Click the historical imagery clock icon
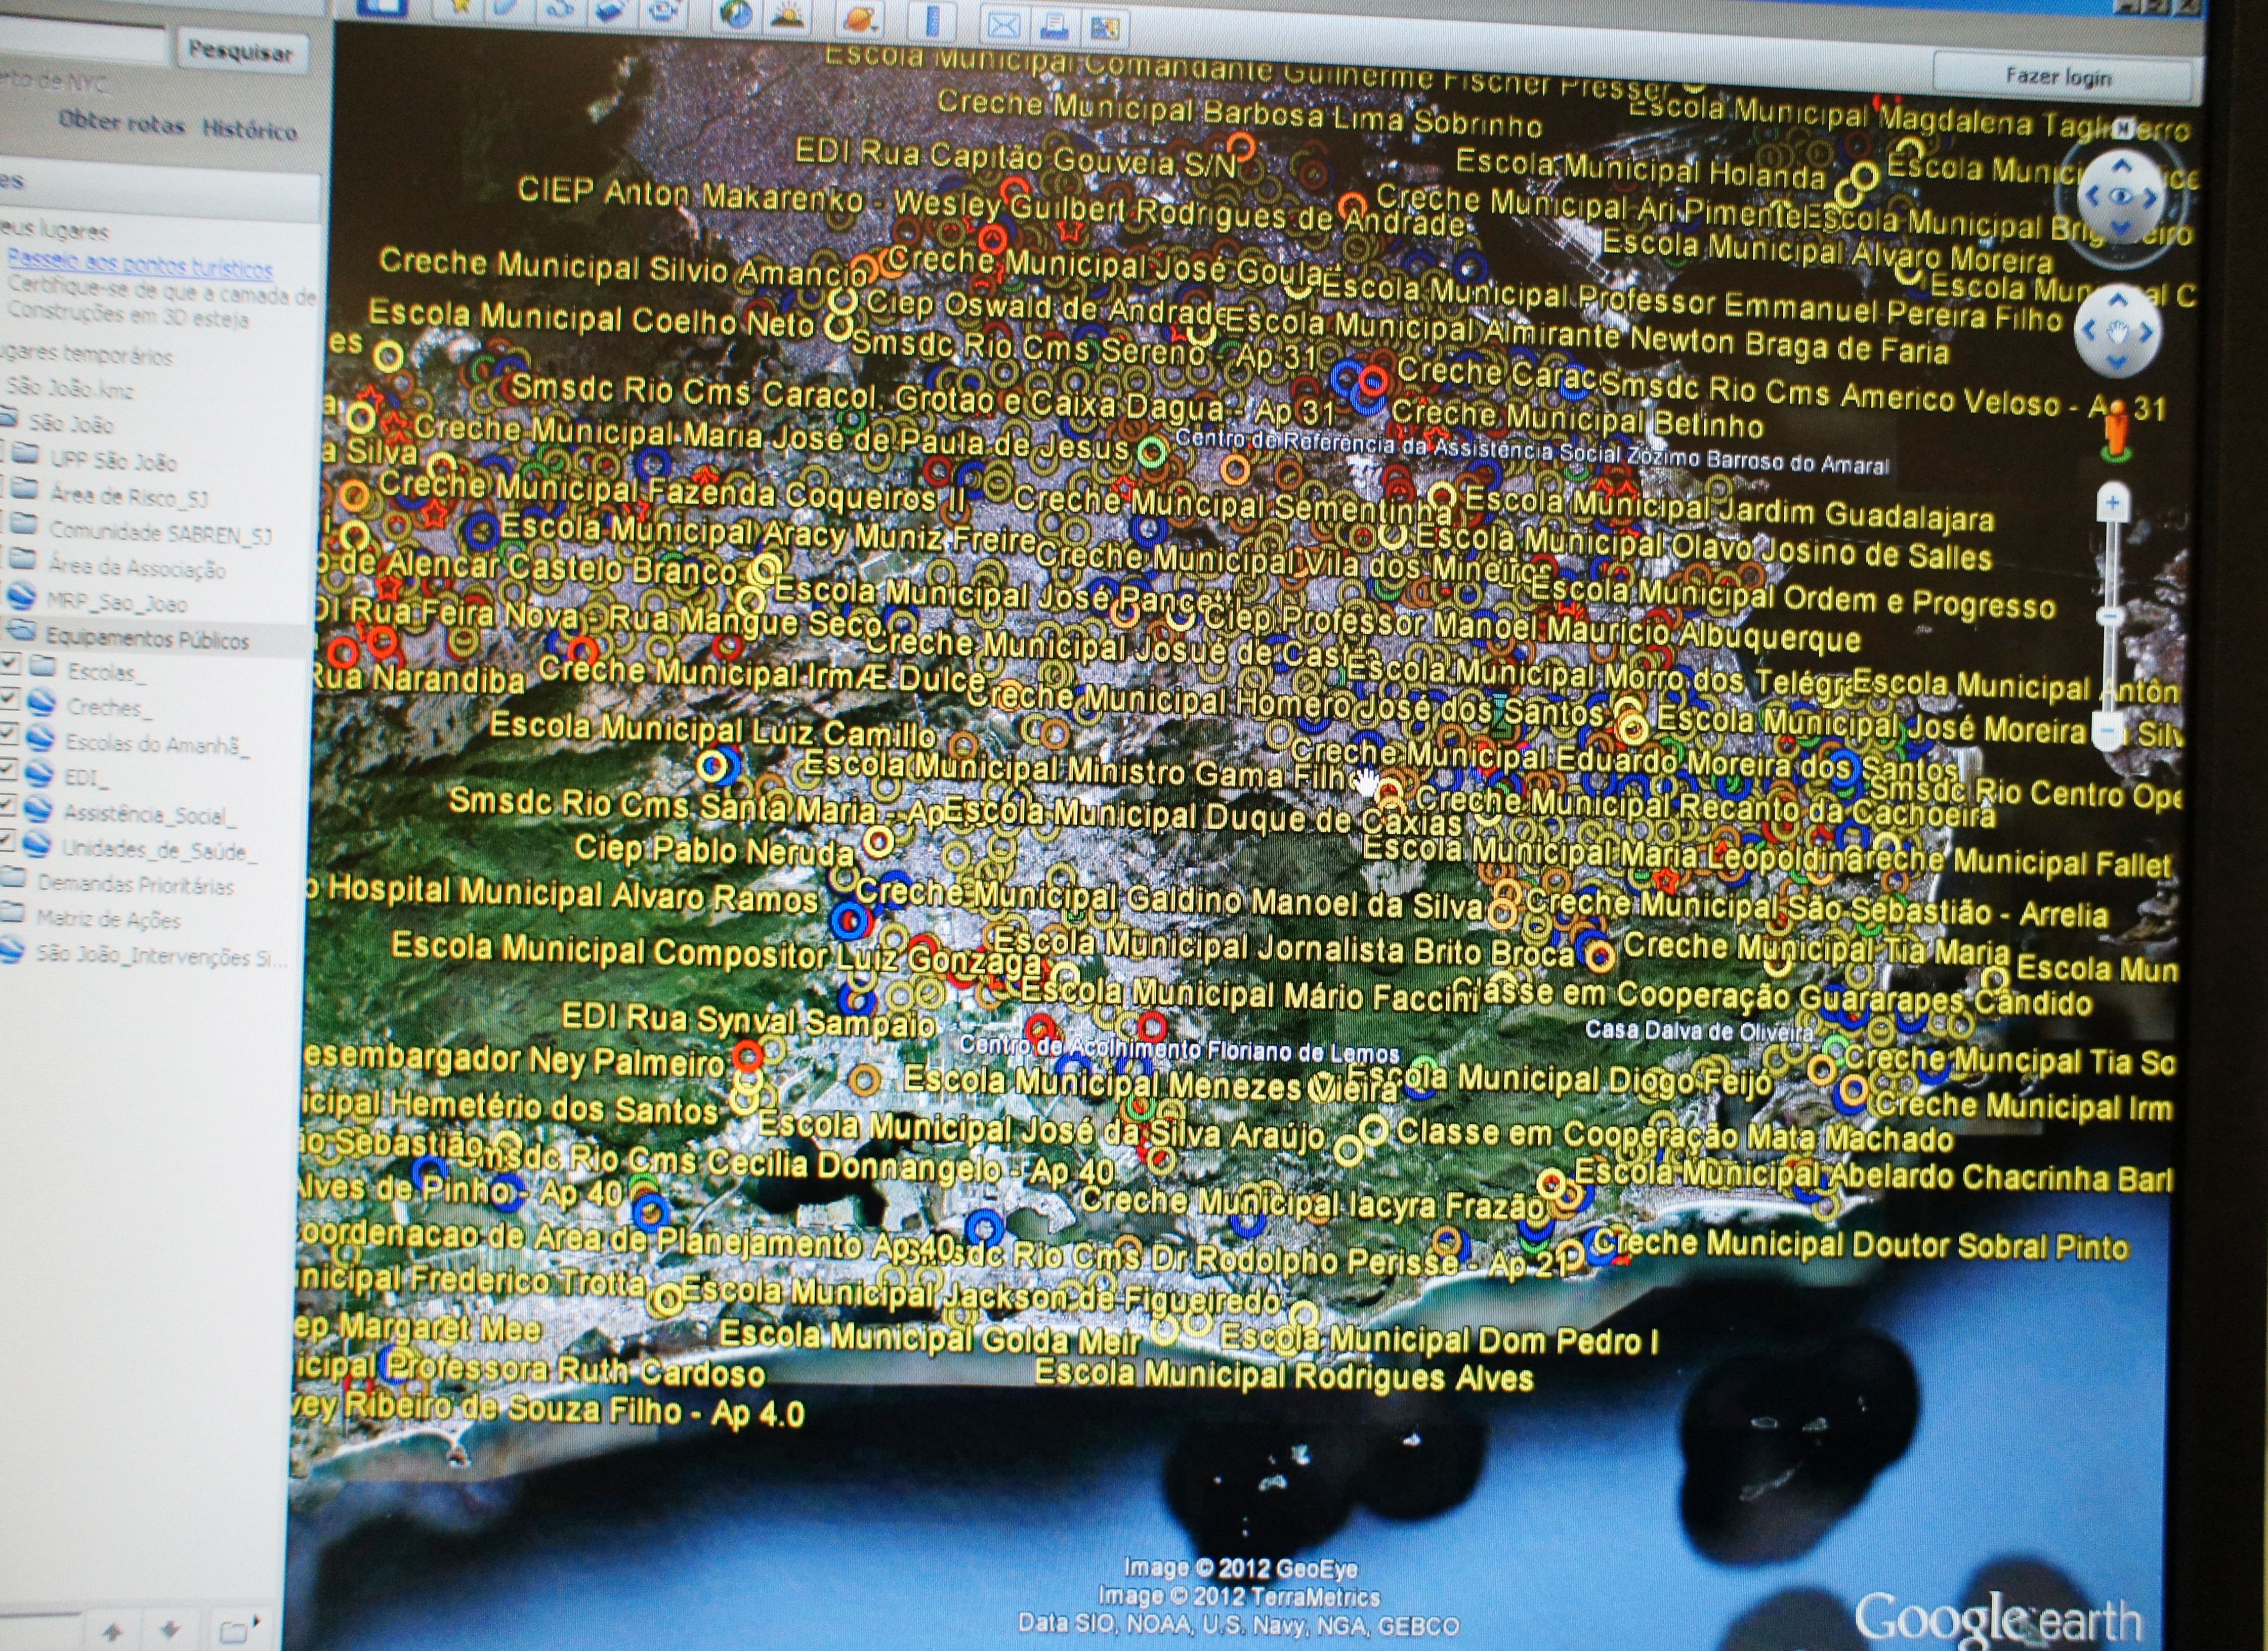The height and width of the screenshot is (1651, 2268). [736, 15]
